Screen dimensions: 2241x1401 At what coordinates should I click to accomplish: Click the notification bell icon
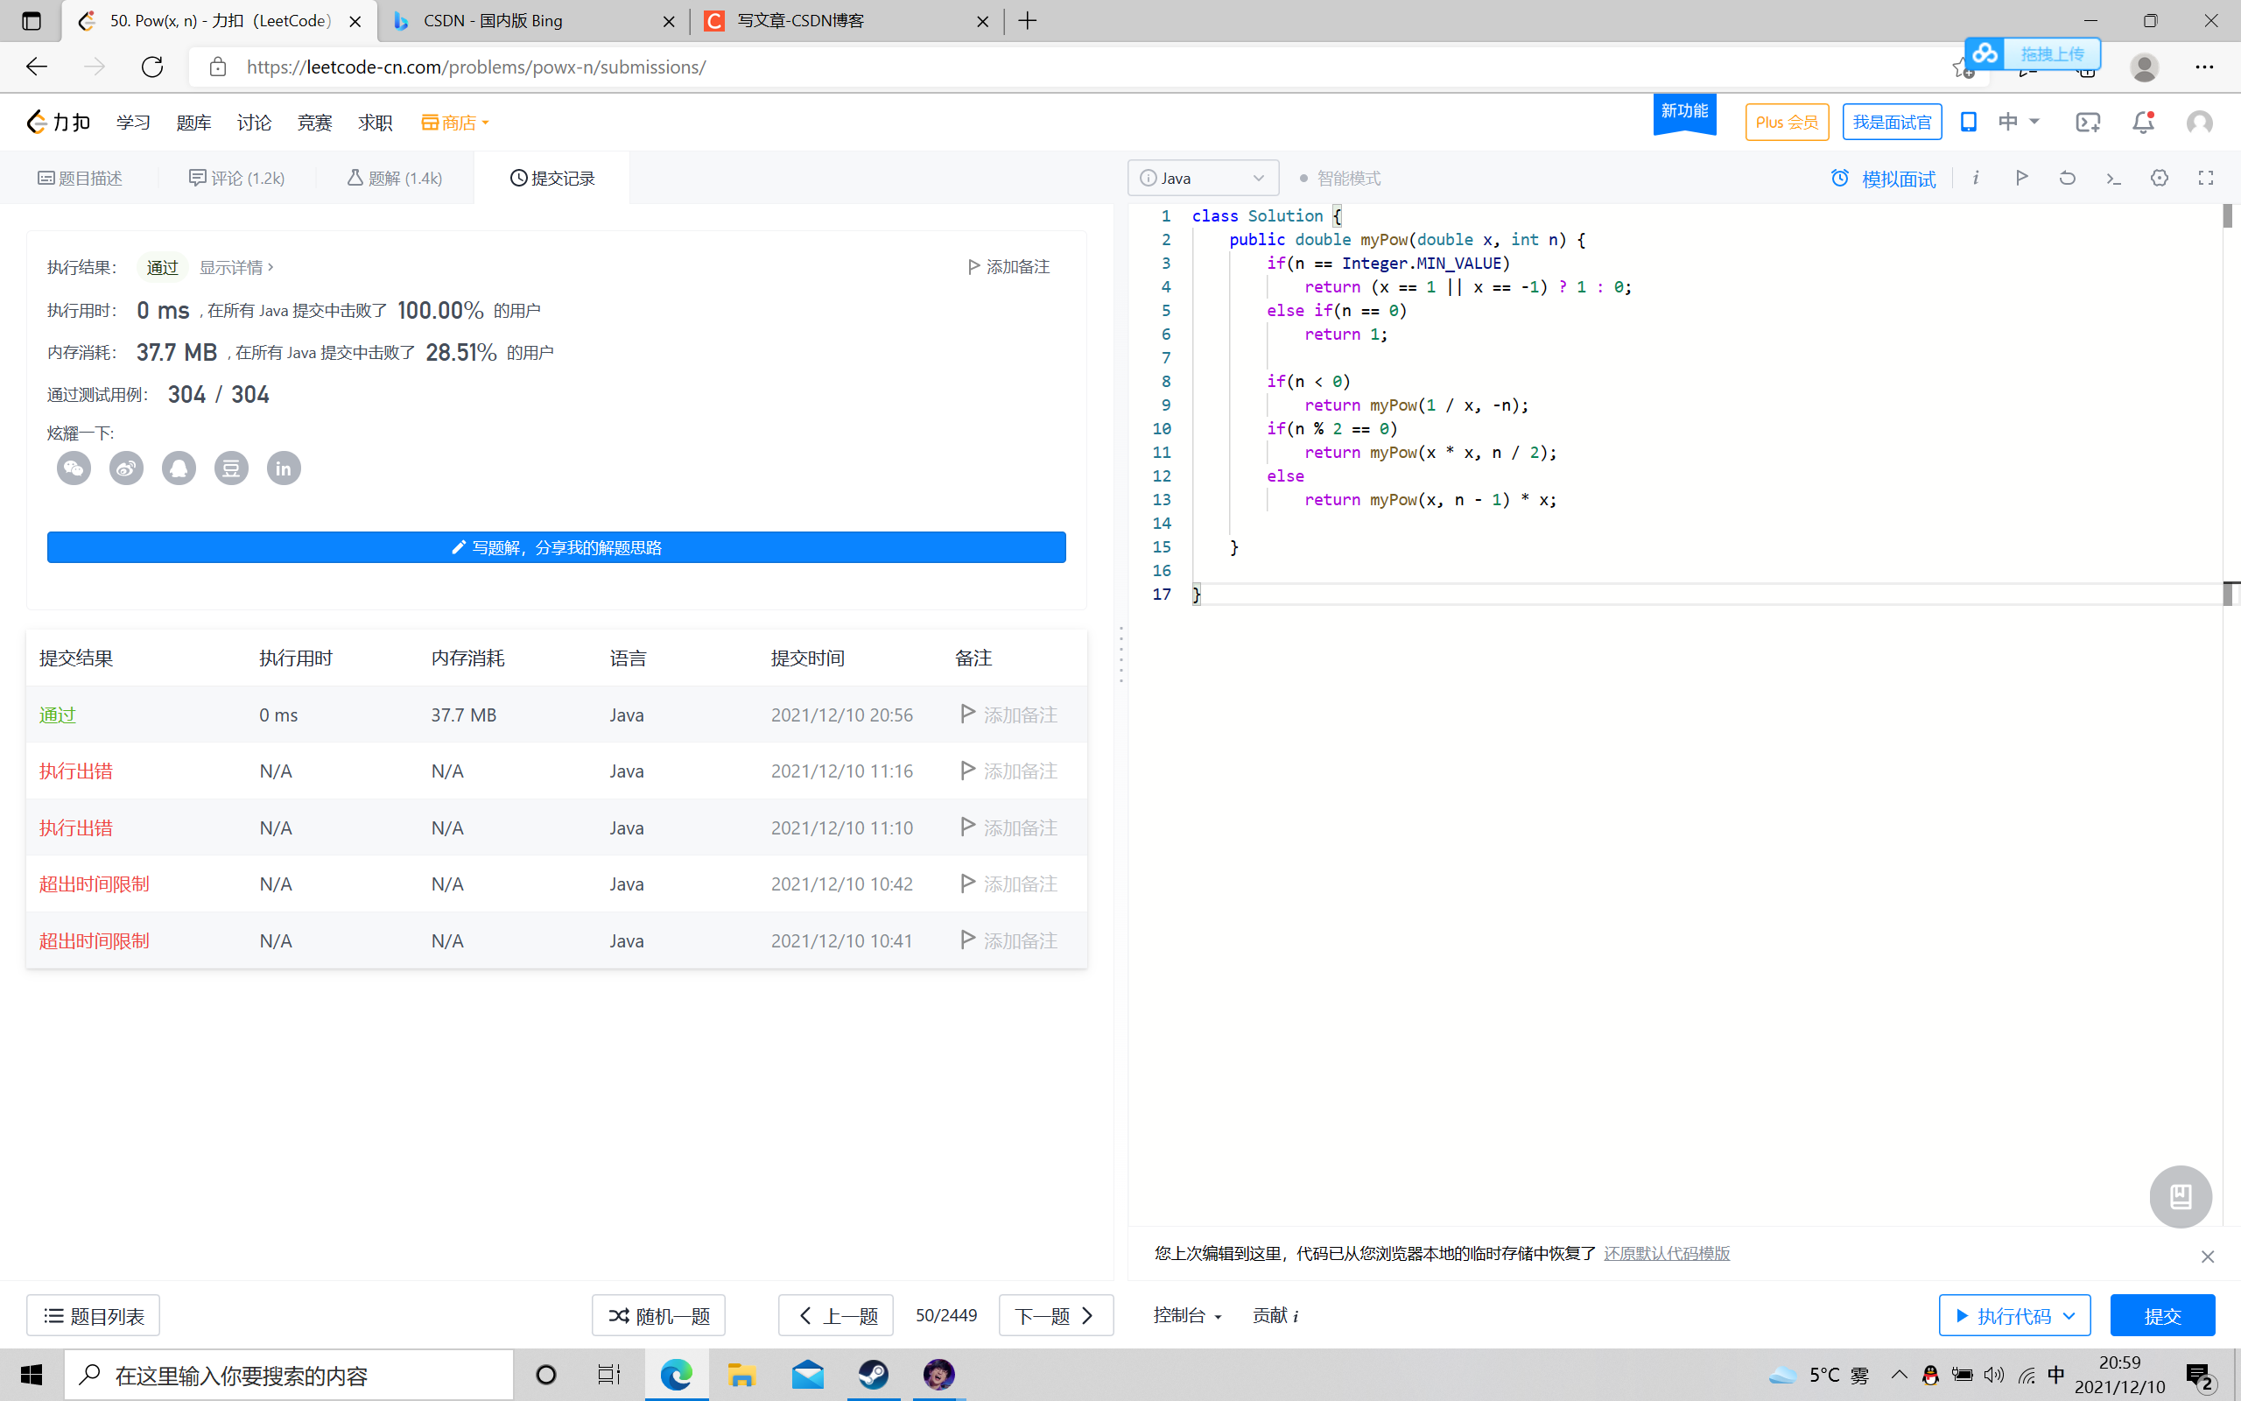point(2143,123)
